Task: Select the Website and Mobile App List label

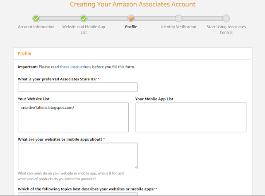Action: pos(84,29)
